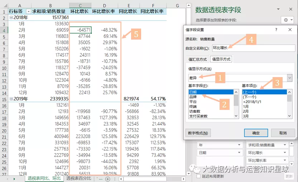Select (上一个) in the 基本项 list

[265, 92]
